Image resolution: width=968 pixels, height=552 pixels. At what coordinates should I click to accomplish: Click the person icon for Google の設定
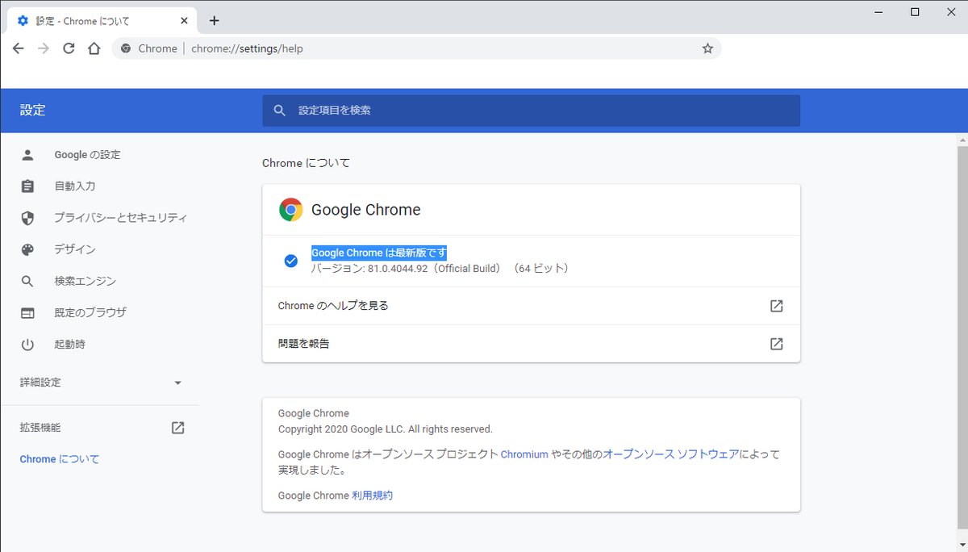[x=27, y=155]
